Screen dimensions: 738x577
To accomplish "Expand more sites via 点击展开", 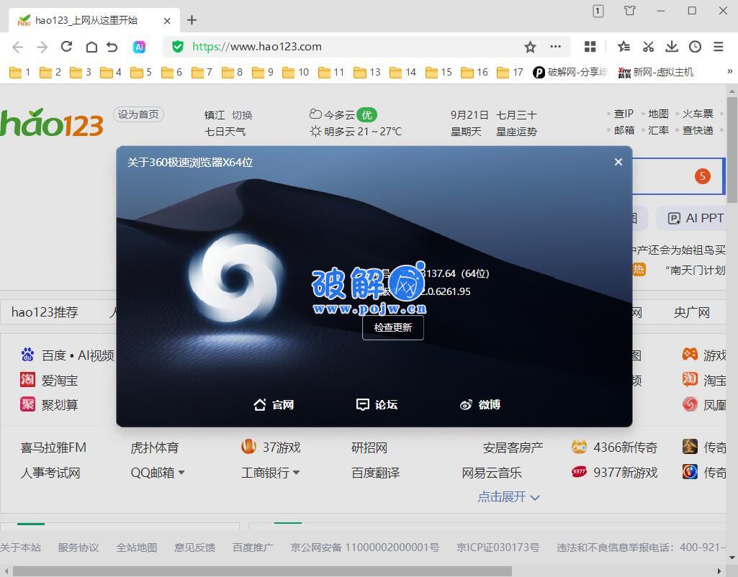I will coord(508,496).
